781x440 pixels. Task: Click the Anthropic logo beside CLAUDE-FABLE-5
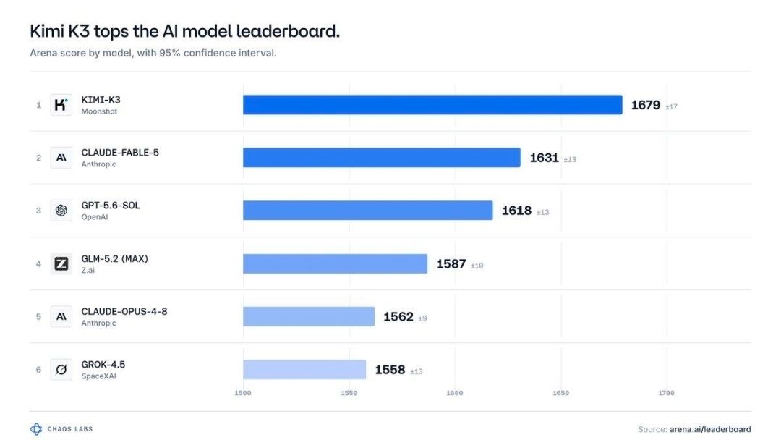point(61,158)
